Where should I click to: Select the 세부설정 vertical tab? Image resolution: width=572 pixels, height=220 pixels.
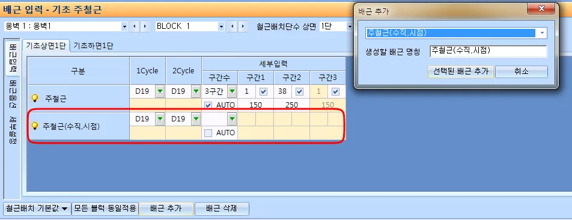point(13,130)
